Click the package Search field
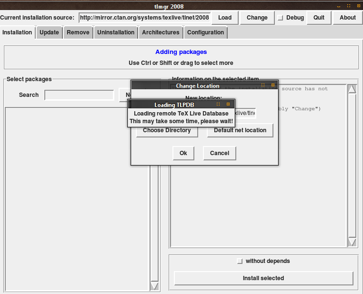 pyautogui.click(x=79, y=95)
